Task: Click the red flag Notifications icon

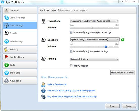Action: tap(6, 57)
